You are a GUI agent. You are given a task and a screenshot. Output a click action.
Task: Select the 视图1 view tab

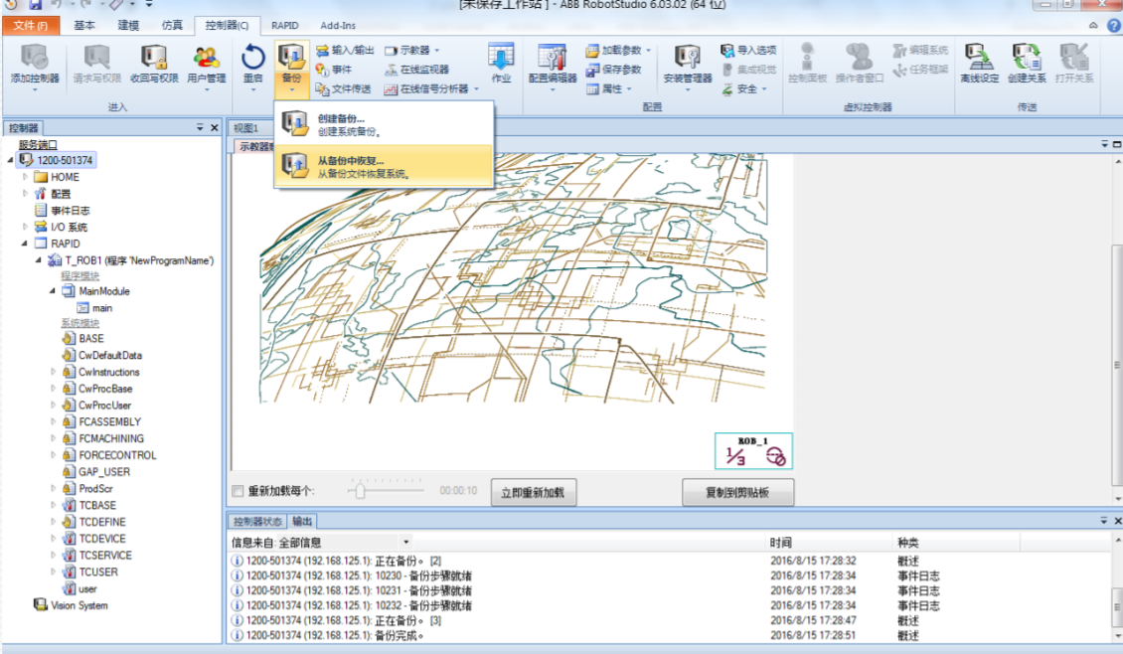pos(246,128)
